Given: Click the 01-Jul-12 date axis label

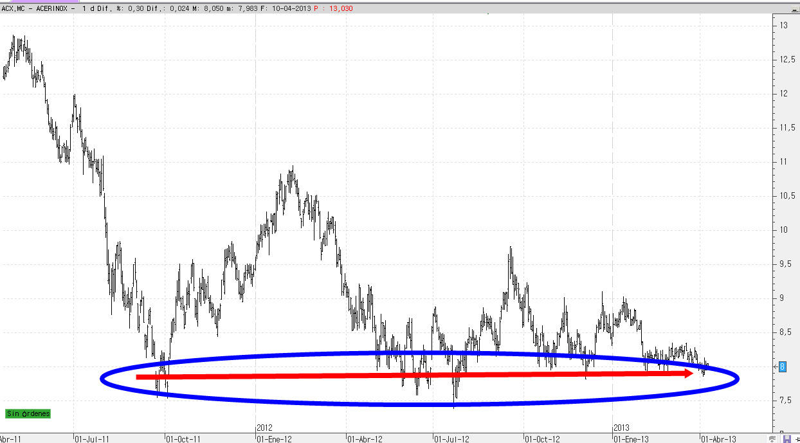Looking at the screenshot, I should pos(453,439).
